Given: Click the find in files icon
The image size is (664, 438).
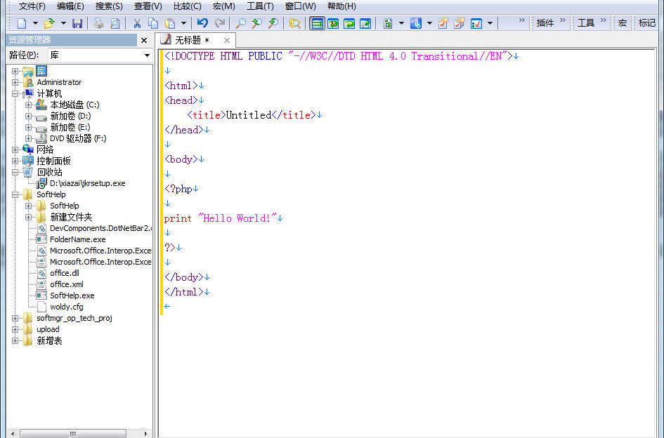Looking at the screenshot, I should [x=295, y=23].
